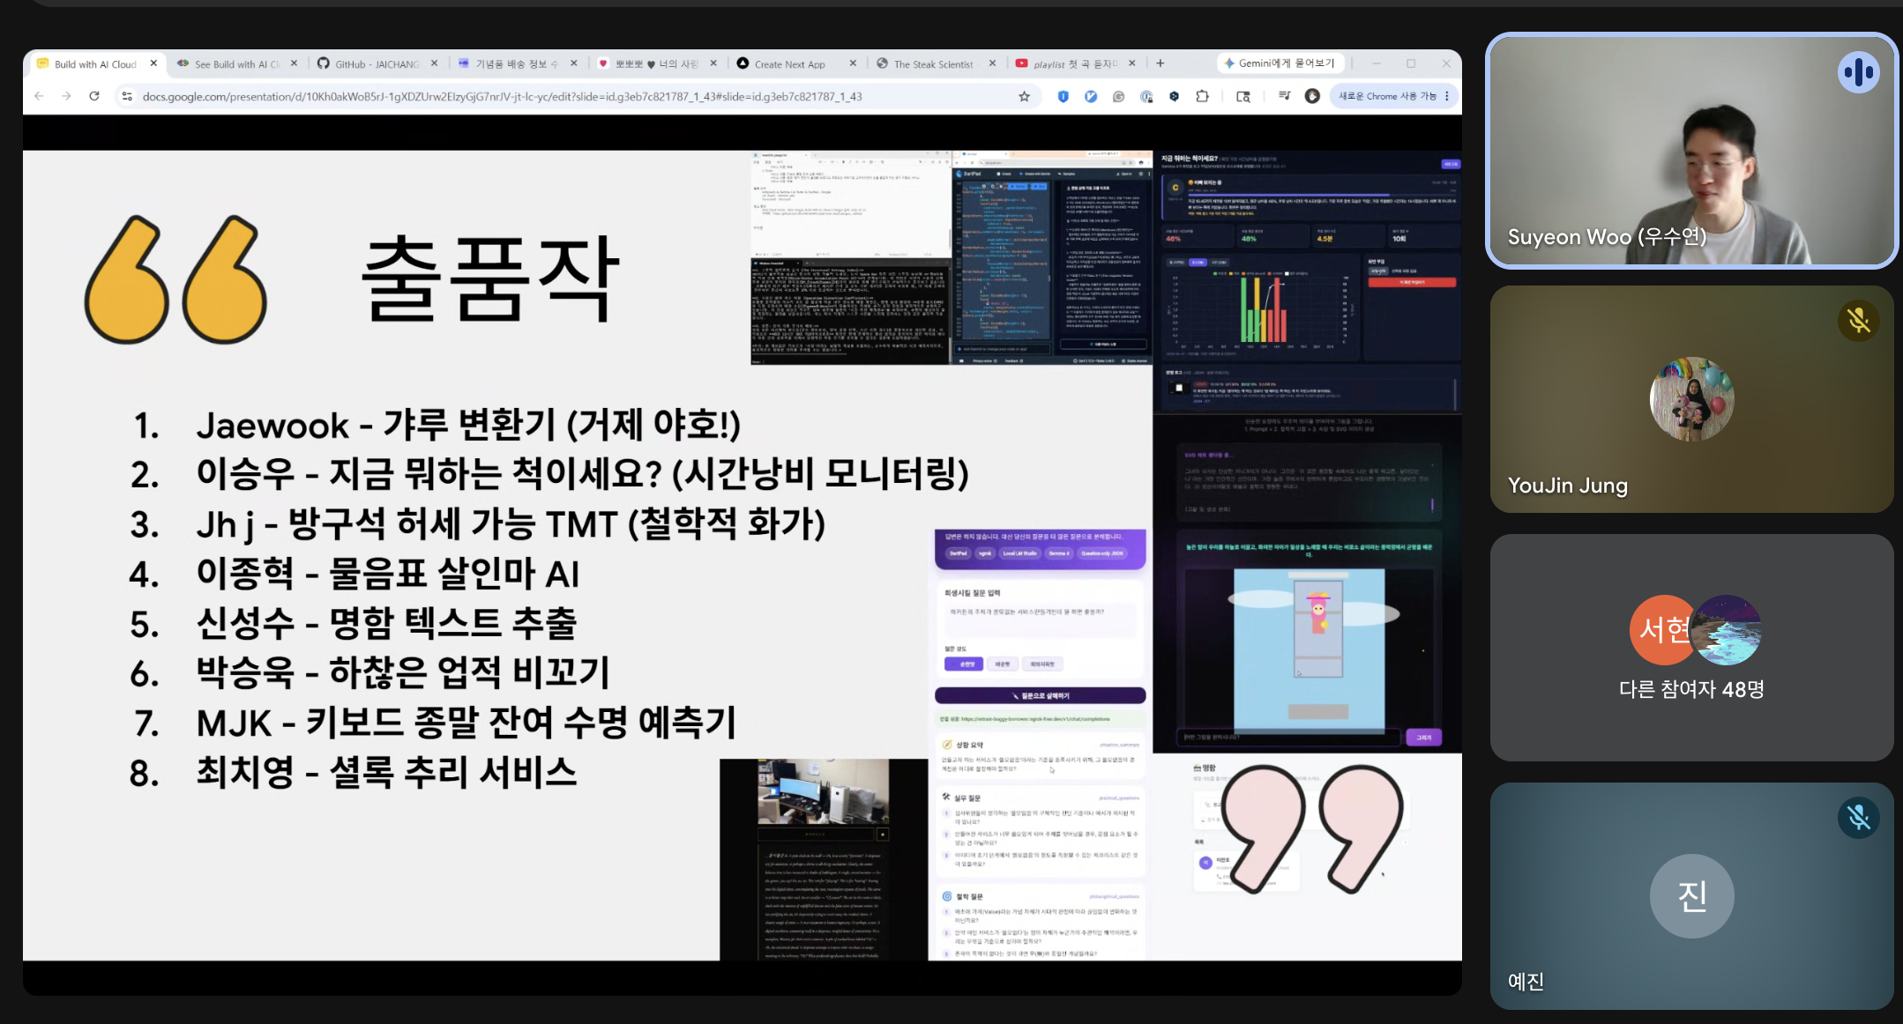The height and width of the screenshot is (1024, 1903).
Task: Expand the 다른 참여자 48명 participants tile
Action: pyautogui.click(x=1691, y=648)
